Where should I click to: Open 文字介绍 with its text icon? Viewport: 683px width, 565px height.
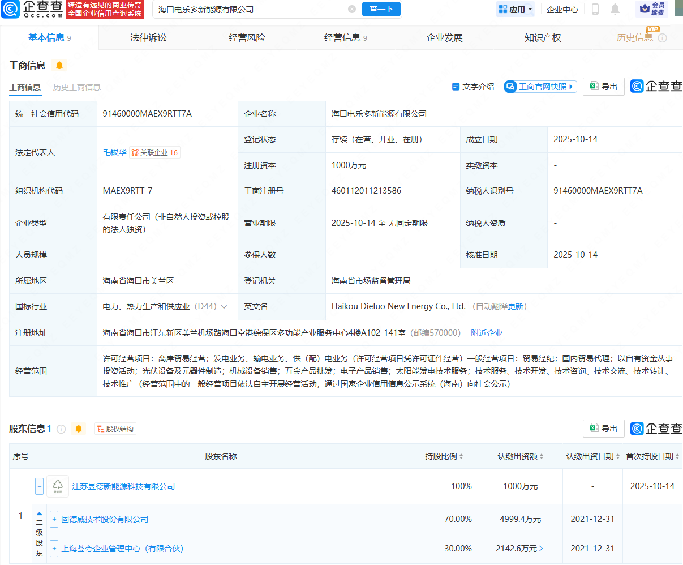point(456,86)
